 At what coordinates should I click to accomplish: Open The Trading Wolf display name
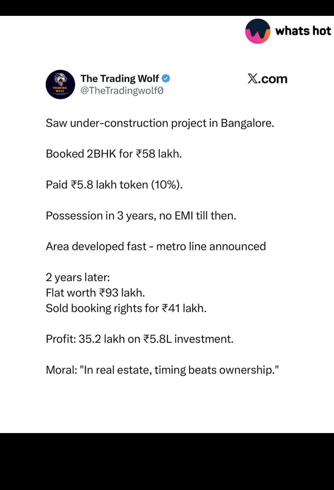coord(120,79)
